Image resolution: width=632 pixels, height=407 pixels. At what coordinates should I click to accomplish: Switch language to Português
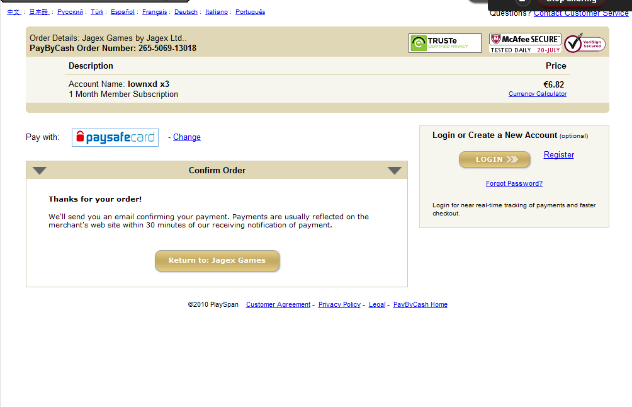point(251,12)
